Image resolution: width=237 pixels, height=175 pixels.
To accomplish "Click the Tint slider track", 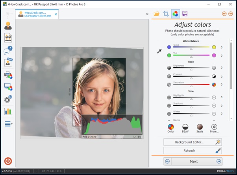I will (191, 55).
